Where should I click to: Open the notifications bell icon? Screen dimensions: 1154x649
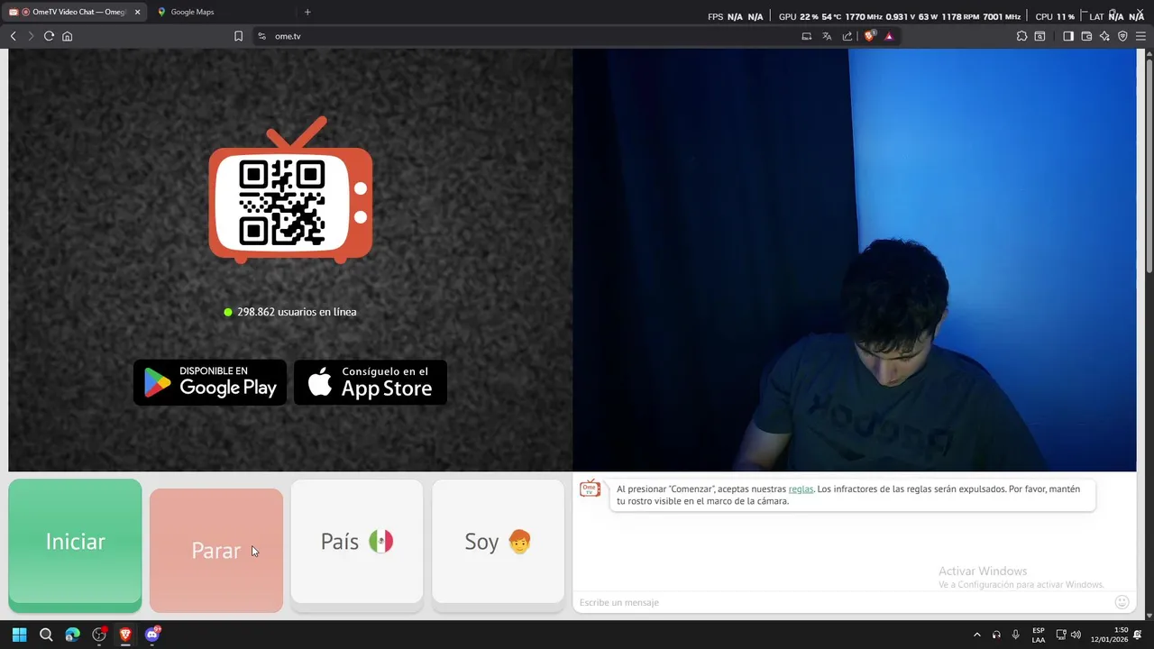point(1138,635)
